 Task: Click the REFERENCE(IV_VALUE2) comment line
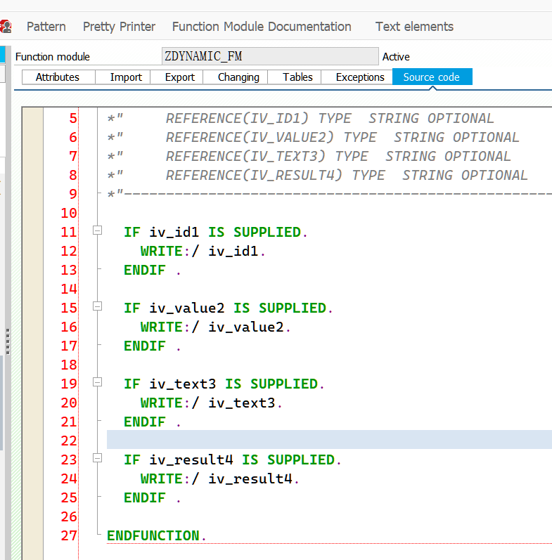313,138
